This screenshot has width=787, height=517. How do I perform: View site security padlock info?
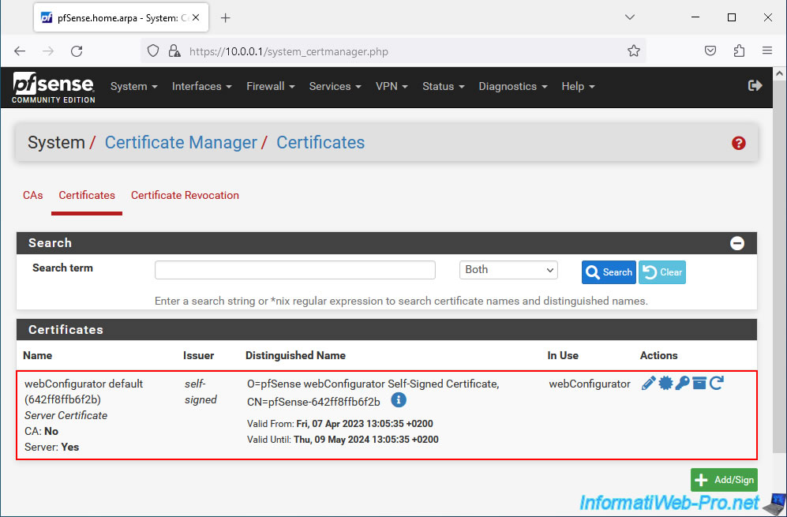coord(174,51)
